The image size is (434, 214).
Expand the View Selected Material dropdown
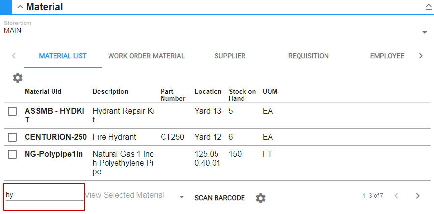182,197
